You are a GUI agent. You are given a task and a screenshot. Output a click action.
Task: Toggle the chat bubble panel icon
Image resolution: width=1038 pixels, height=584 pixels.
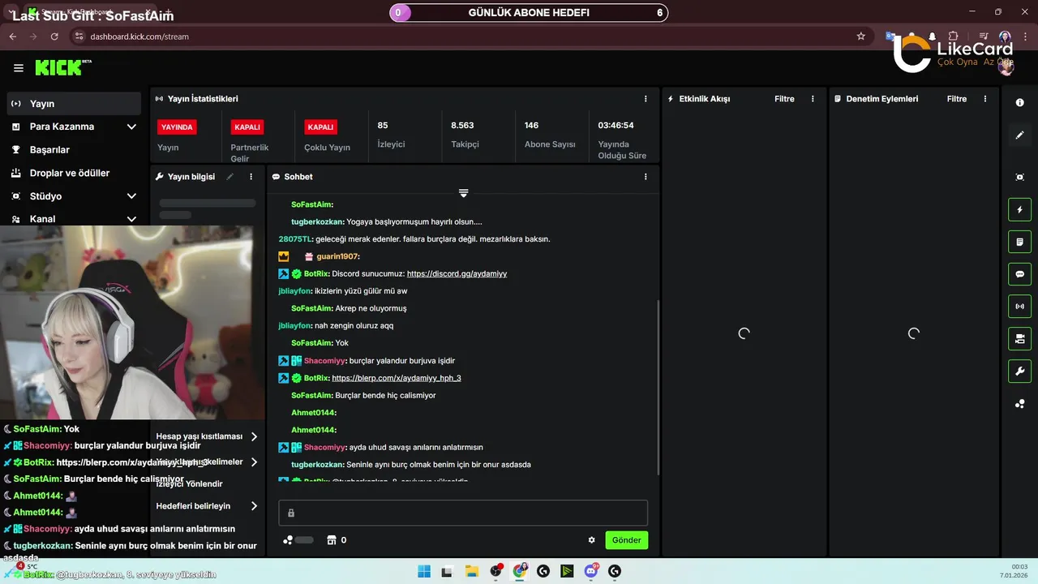coord(1019,274)
